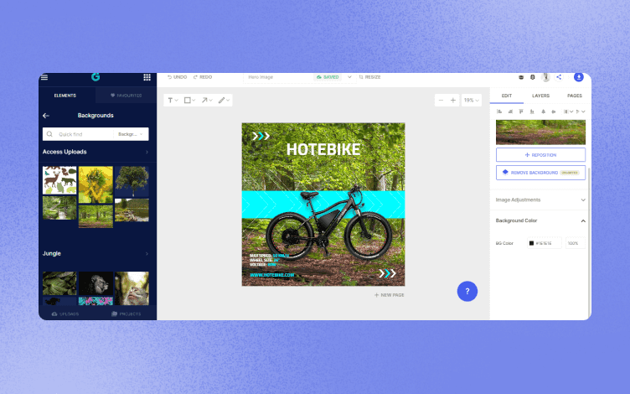The height and width of the screenshot is (394, 630).
Task: Expand Access Uploads arrow
Action: pos(147,152)
